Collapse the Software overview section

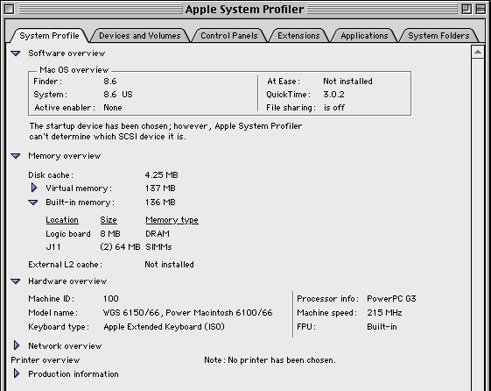[x=16, y=53]
